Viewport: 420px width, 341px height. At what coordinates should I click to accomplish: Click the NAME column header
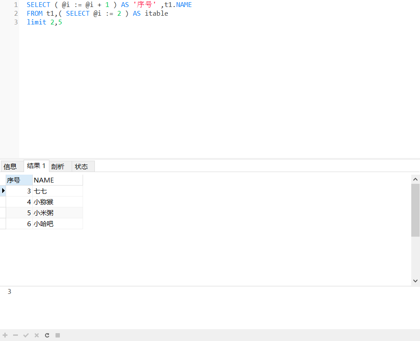[x=58, y=180]
